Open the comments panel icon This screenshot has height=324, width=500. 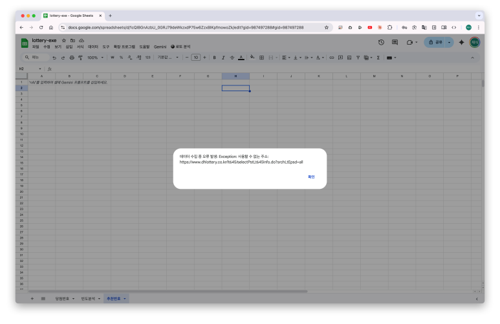coord(395,42)
